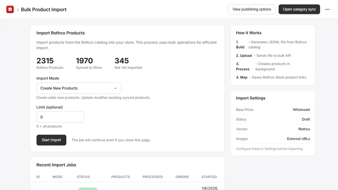Click the Bulk Product Import title
Screen dimensions: 338x190
tap(44, 10)
